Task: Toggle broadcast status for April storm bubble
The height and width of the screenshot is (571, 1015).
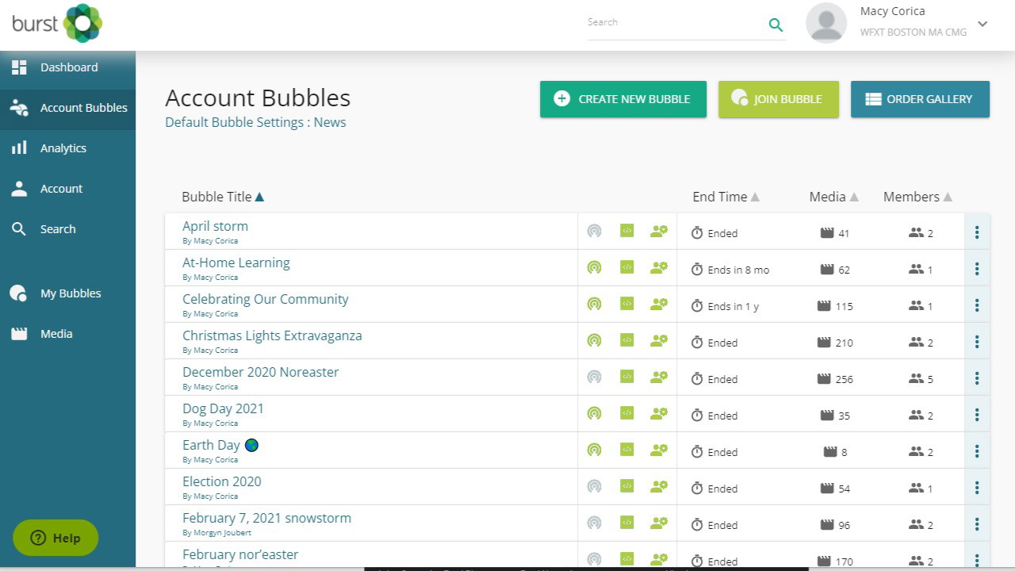Action: (594, 232)
